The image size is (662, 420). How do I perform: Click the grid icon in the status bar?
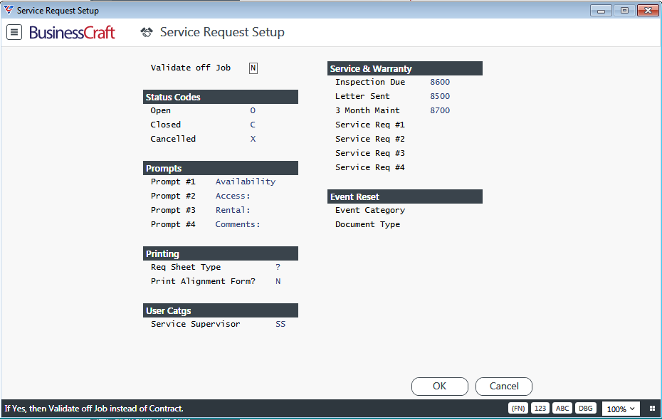click(652, 409)
